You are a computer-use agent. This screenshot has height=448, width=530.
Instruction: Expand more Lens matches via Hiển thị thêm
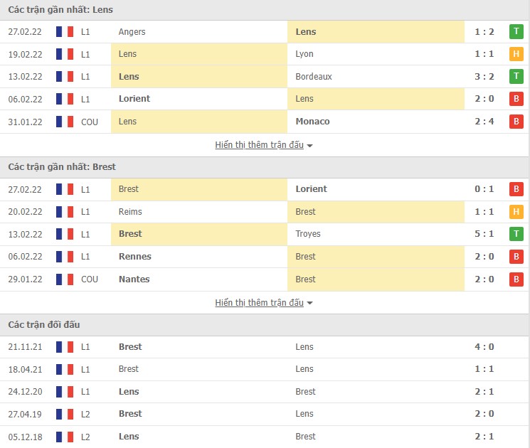point(259,145)
